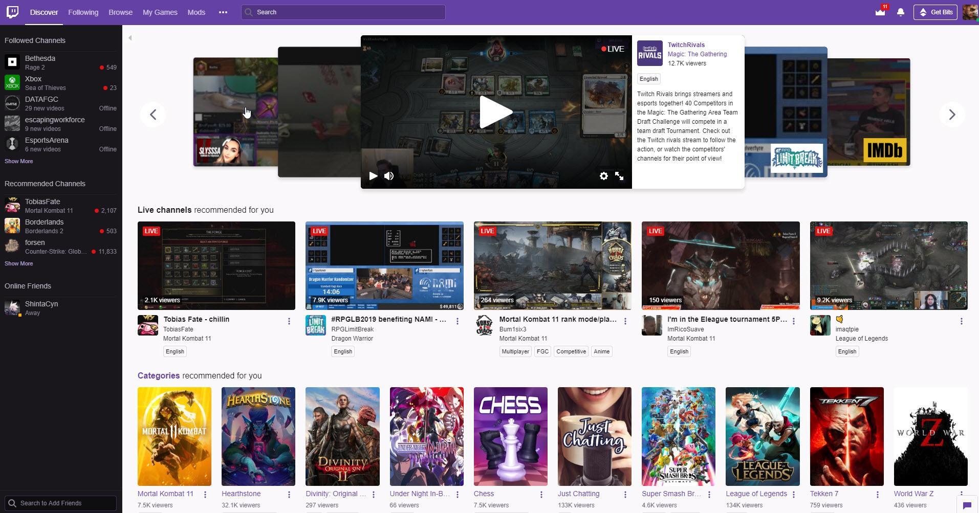The height and width of the screenshot is (513, 979).
Task: Open options for Mortal Kombat 11 category
Action: click(205, 495)
